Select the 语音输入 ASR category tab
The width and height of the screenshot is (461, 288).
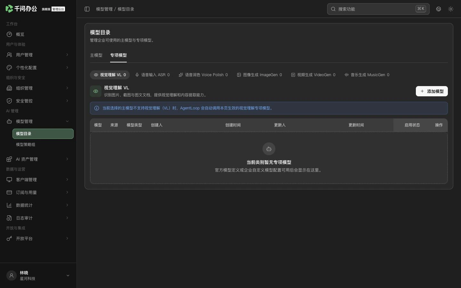tap(152, 75)
